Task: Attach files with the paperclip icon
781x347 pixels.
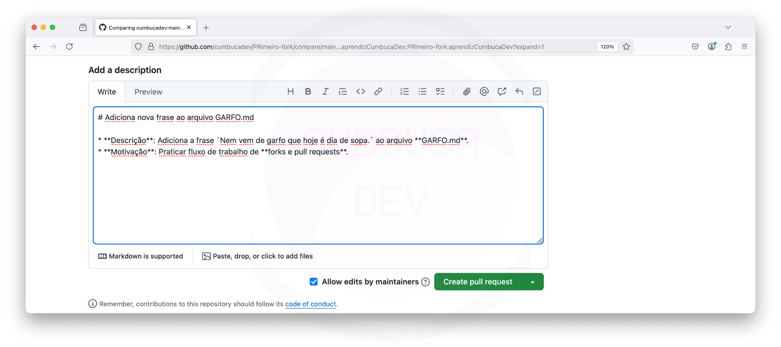Action: tap(466, 91)
